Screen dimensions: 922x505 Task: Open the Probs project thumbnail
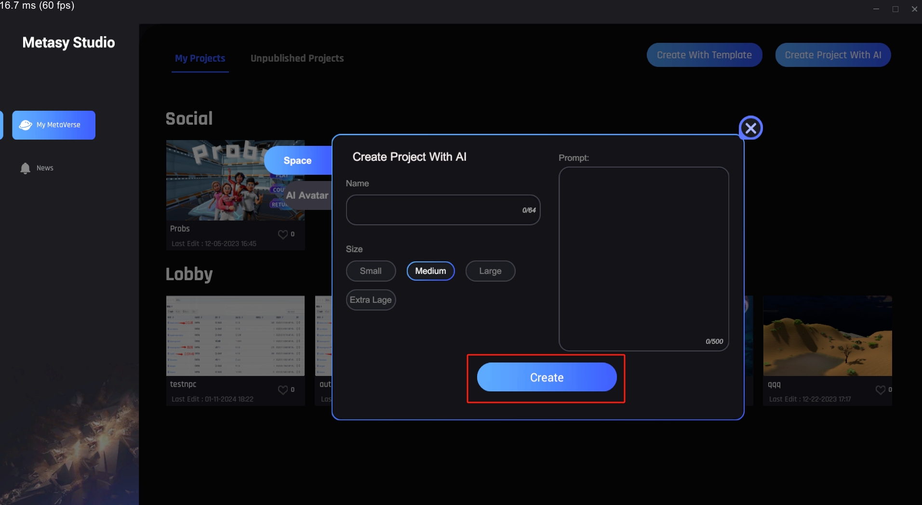[x=217, y=181]
